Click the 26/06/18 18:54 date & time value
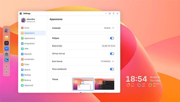Screen dimensions: 180x102 click(x=109, y=46)
